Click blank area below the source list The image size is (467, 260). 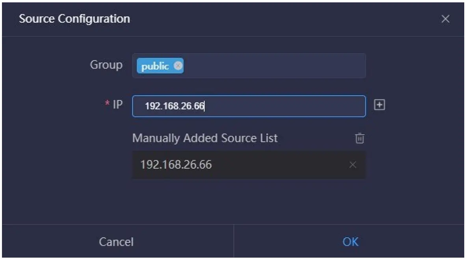248,201
